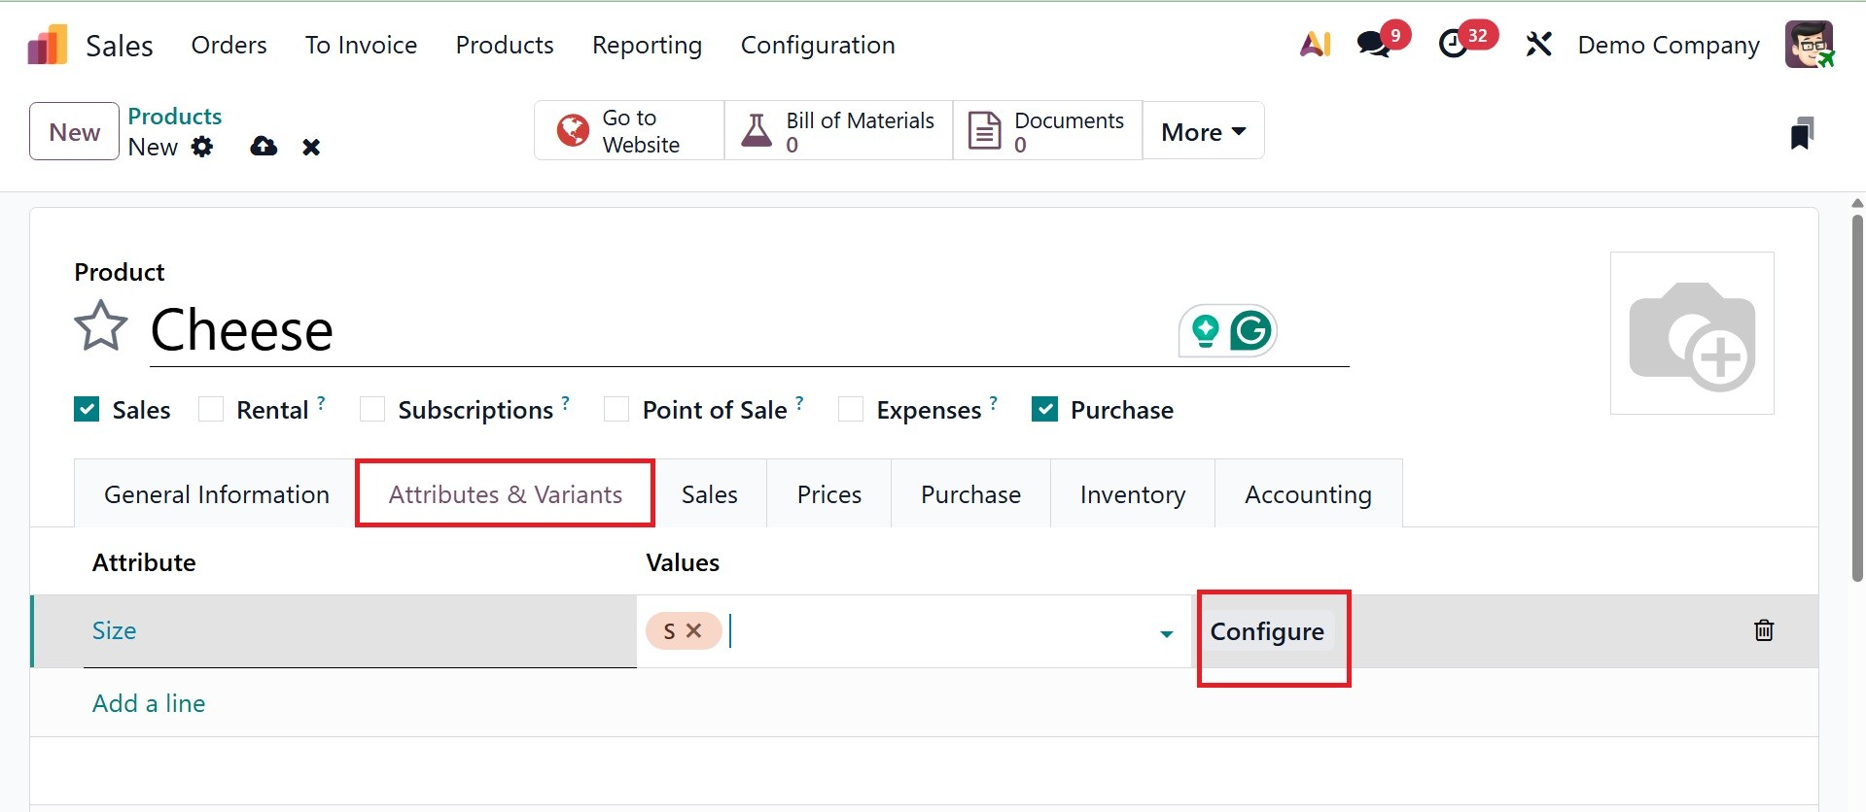The width and height of the screenshot is (1866, 812).
Task: Enable the Point of Sale checkbox
Action: point(616,410)
